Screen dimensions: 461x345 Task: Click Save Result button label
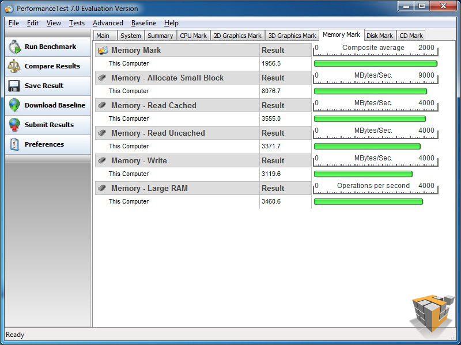[x=44, y=86]
